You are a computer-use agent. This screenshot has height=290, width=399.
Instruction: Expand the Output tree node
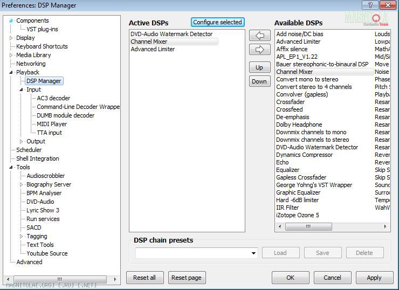pos(22,141)
